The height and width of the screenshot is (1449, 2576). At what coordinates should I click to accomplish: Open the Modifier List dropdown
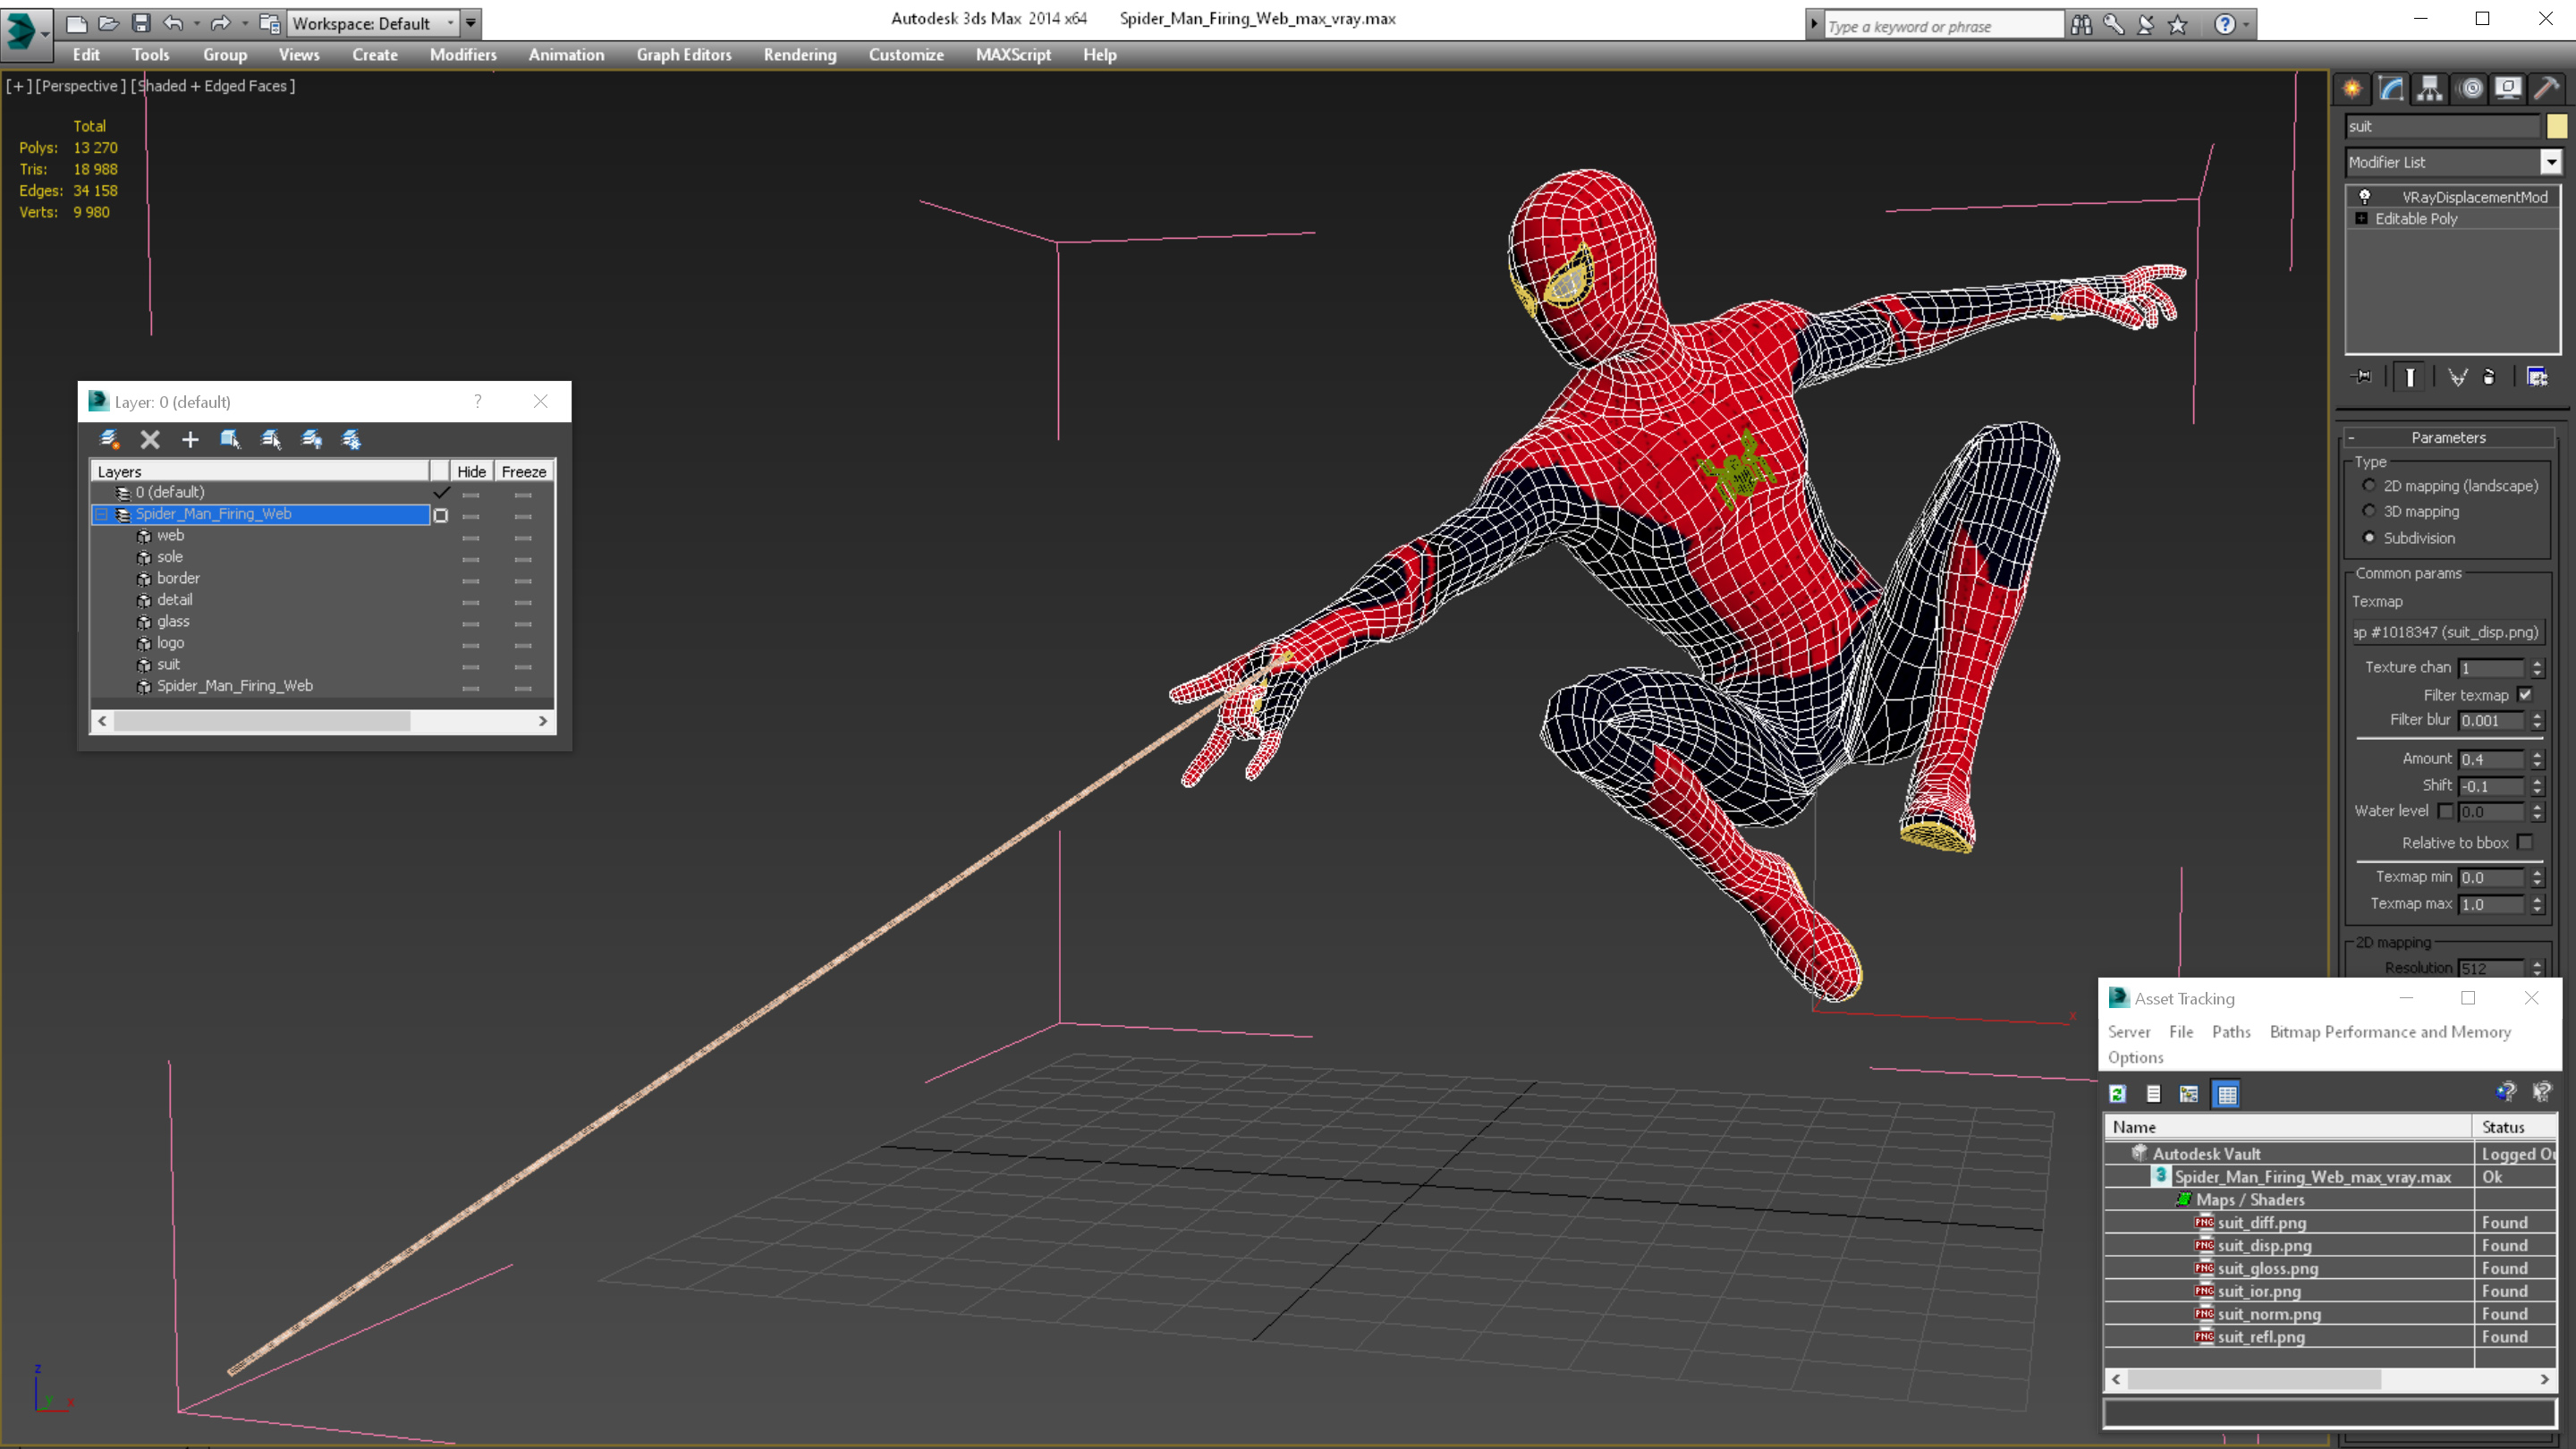point(2550,162)
